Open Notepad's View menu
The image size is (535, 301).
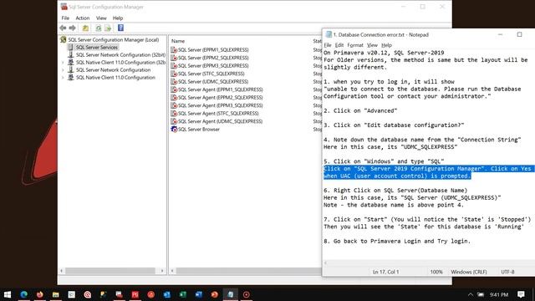click(x=372, y=45)
